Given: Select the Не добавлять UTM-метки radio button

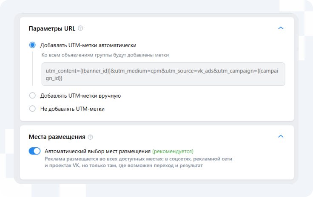Looking at the screenshot, I should tap(32, 109).
